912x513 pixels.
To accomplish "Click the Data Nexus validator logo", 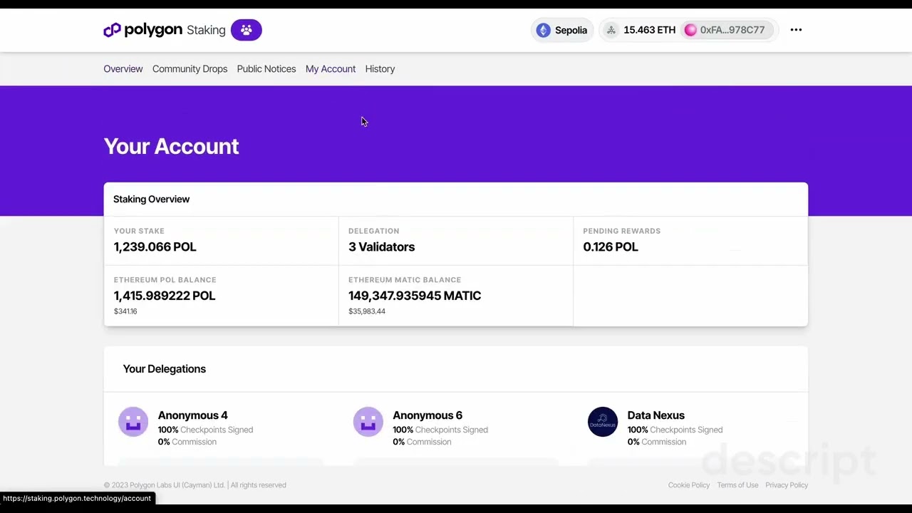I will point(603,422).
